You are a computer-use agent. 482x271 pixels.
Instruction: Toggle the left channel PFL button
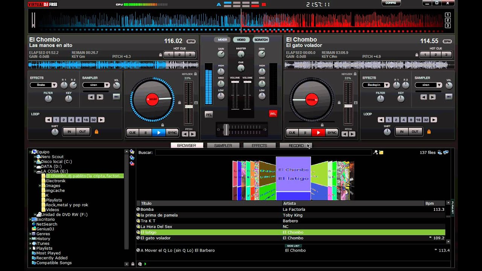click(x=209, y=114)
